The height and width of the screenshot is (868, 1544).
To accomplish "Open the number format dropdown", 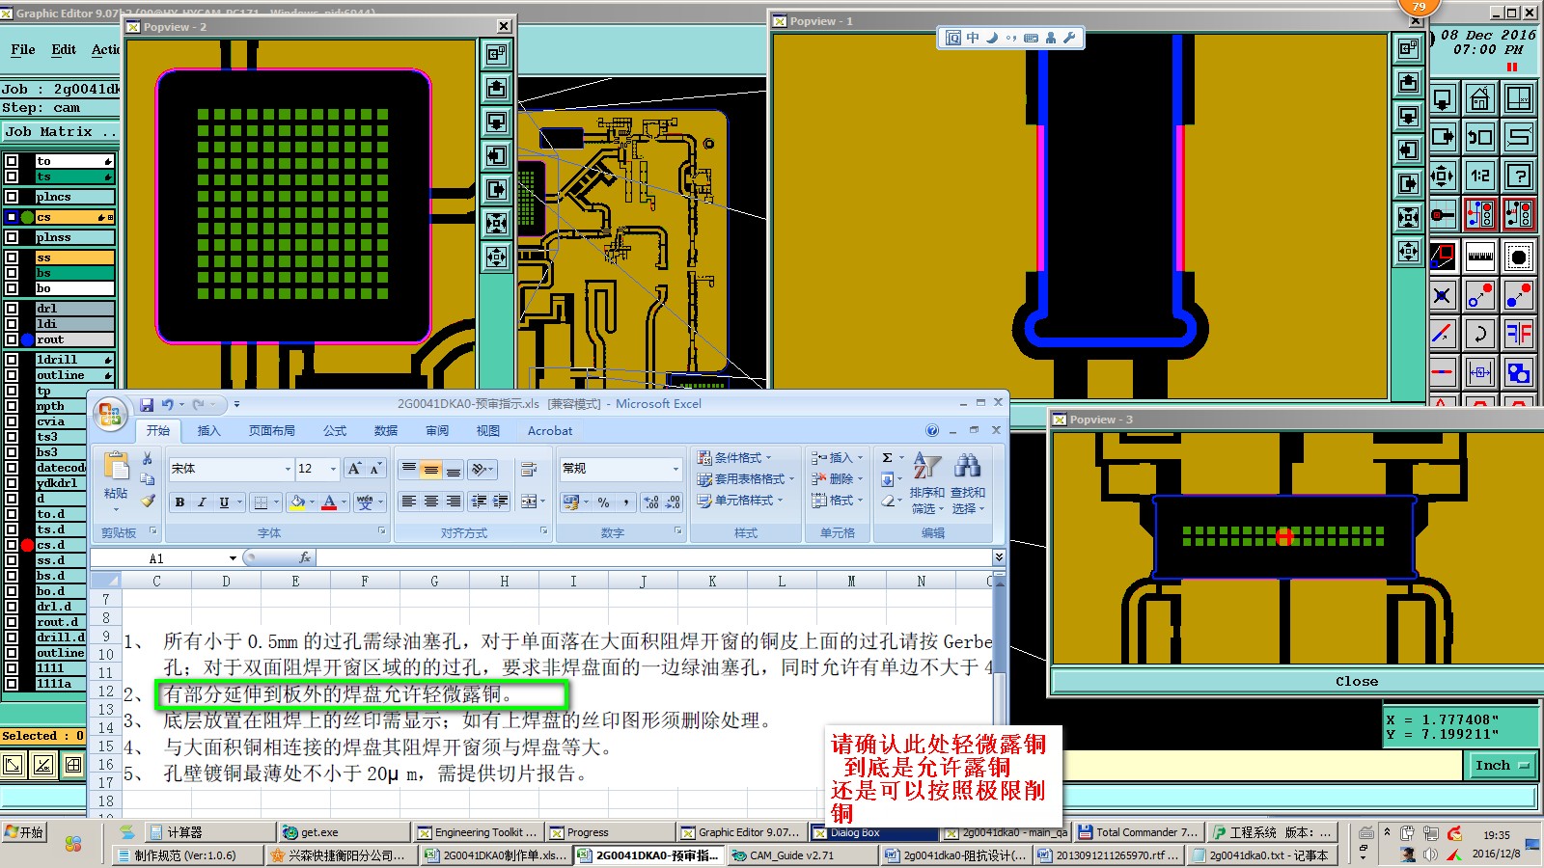I will tap(675, 469).
